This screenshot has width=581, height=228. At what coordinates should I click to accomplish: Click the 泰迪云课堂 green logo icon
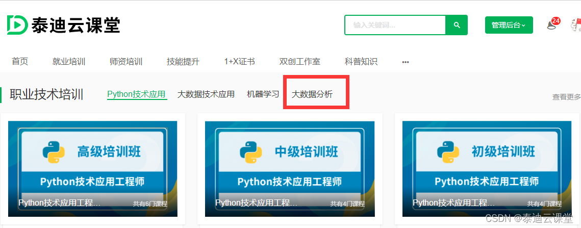tap(17, 25)
